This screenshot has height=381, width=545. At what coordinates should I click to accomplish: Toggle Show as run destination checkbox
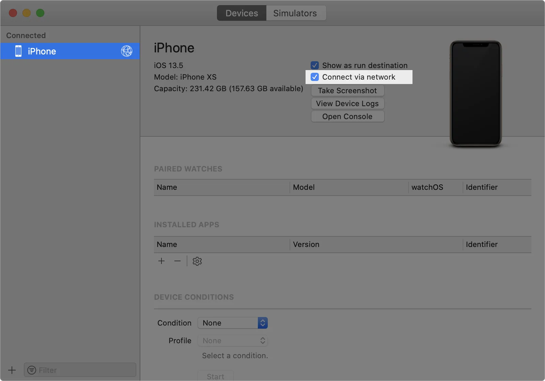(x=315, y=65)
